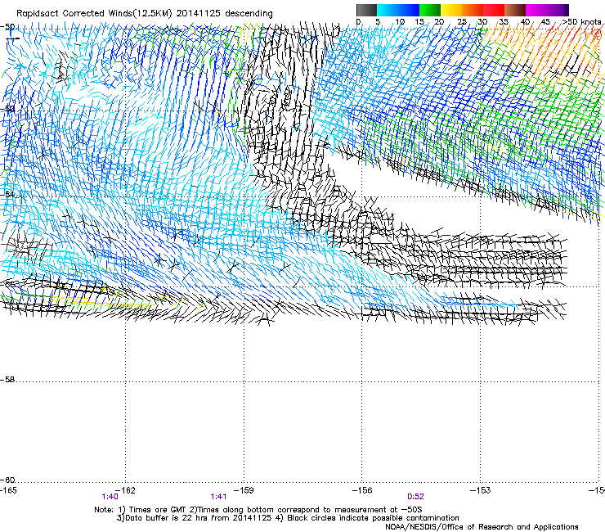Screen dimensions: 605x532
Task: Click the chart title 'Rapidscat Corrected Winds(12.5KM)'
Action: [94, 14]
